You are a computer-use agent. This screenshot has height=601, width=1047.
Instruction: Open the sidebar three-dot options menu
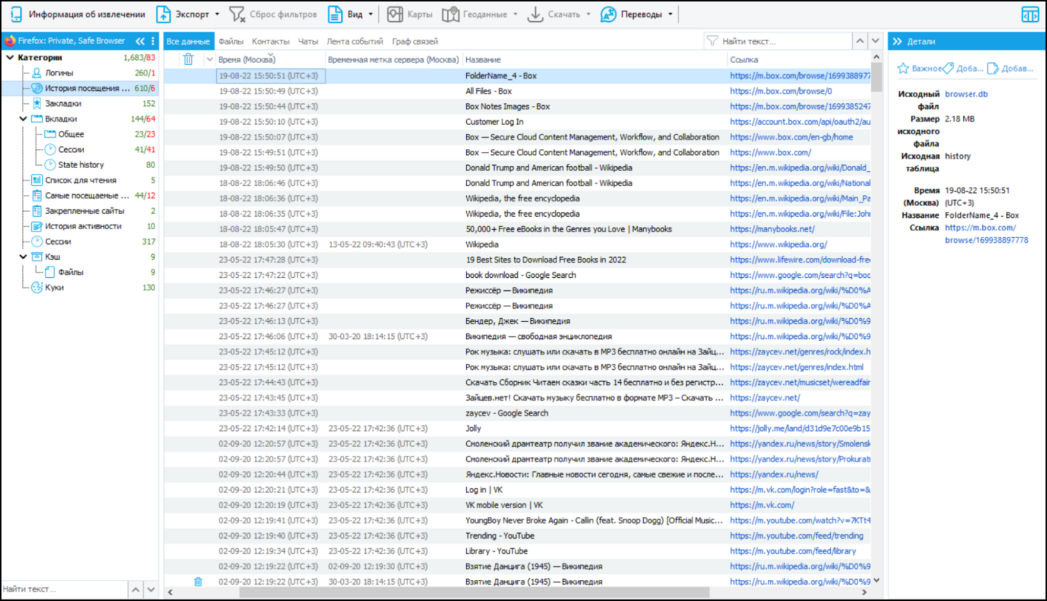(153, 41)
